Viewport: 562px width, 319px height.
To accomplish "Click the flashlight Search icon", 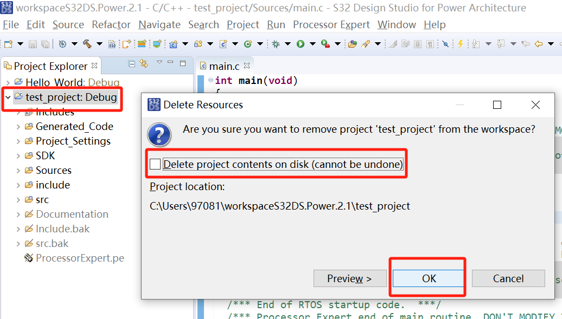I will pos(366,44).
